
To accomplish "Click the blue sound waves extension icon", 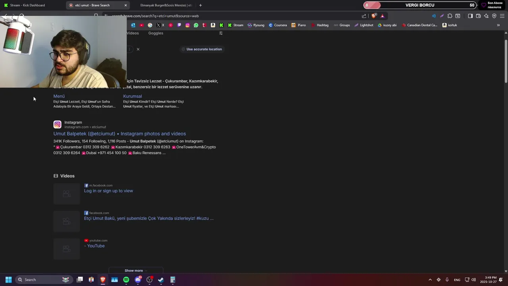I will 433,16.
